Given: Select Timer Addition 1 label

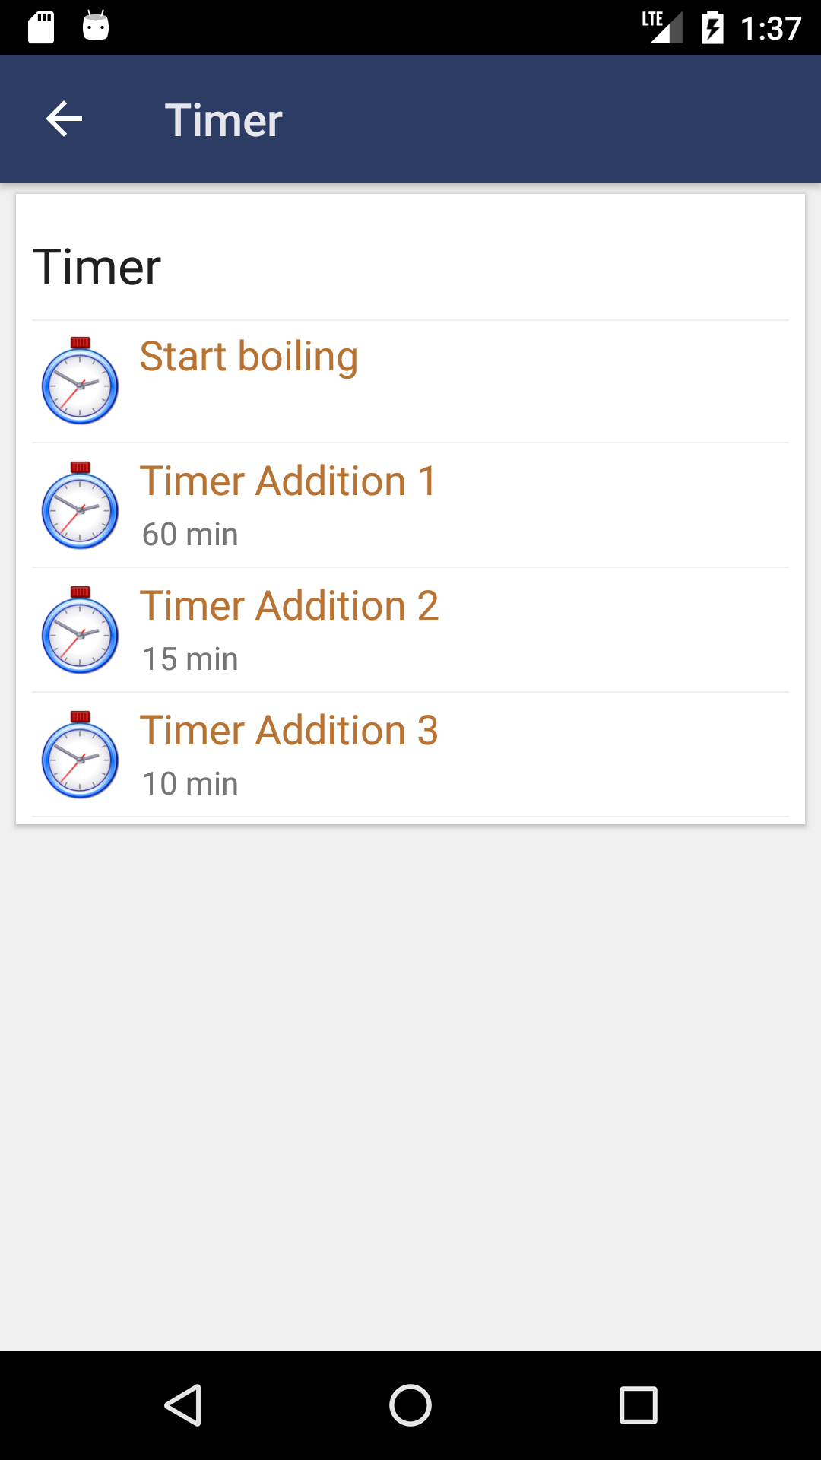Looking at the screenshot, I should click(x=289, y=481).
